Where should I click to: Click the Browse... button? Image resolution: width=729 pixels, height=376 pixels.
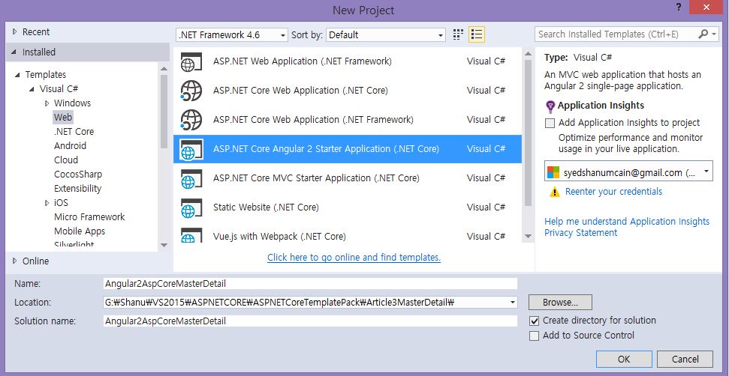pos(560,303)
